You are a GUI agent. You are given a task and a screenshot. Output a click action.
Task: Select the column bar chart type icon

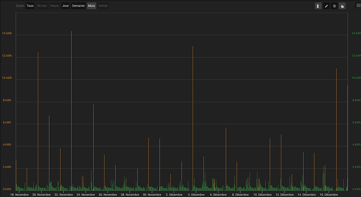coord(318,6)
